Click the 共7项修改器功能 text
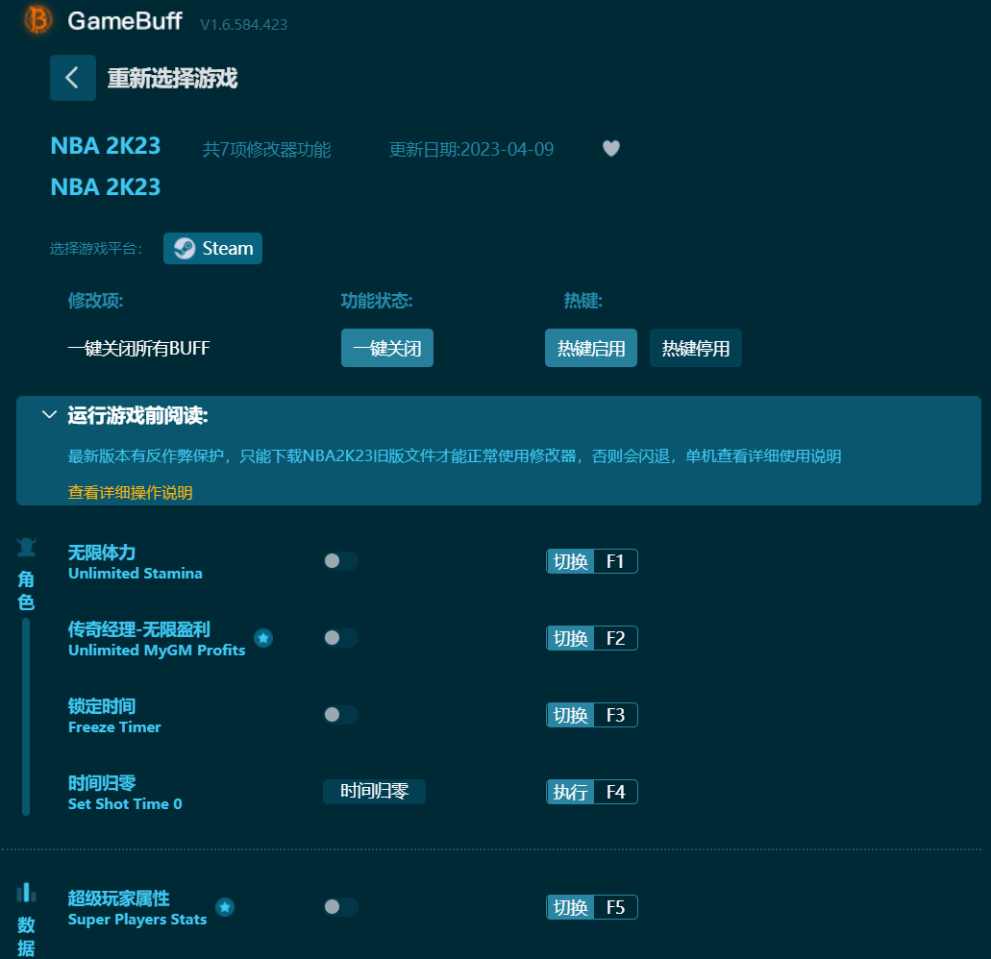The width and height of the screenshot is (991, 959). (x=266, y=149)
